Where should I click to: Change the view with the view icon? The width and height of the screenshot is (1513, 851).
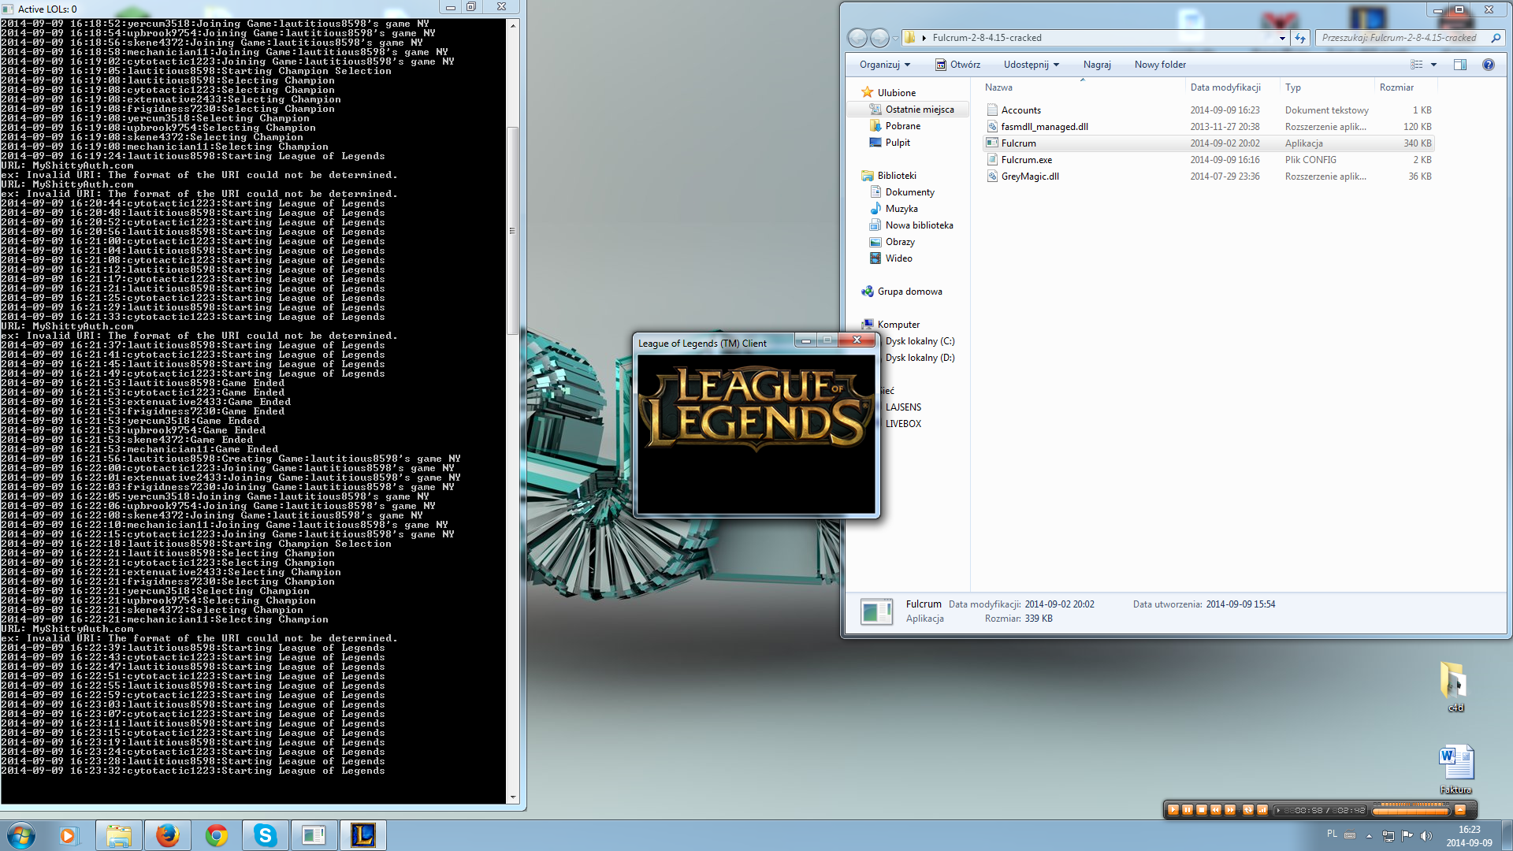1416,65
